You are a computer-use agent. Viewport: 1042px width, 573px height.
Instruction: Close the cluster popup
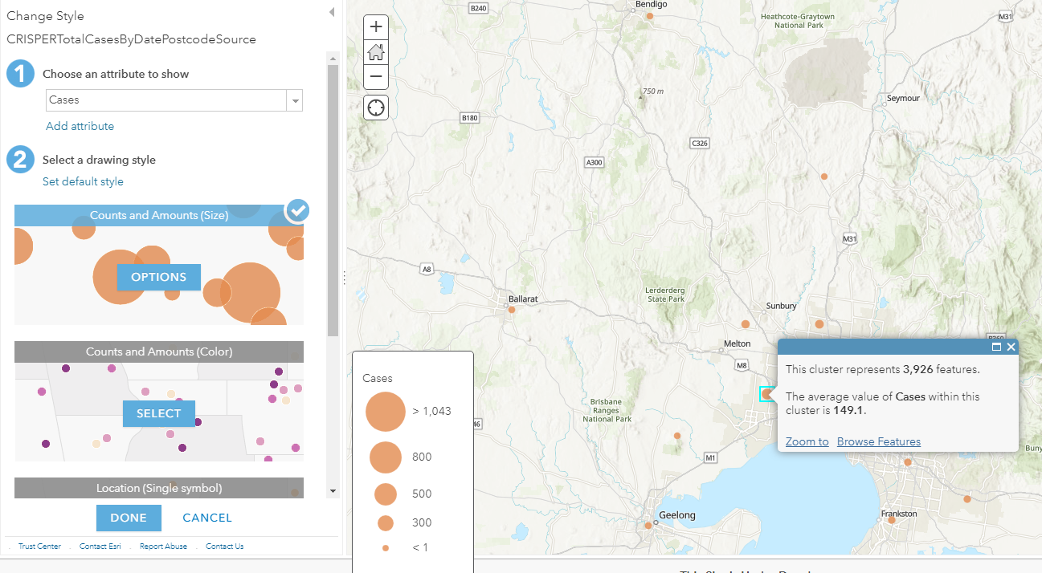tap(1011, 347)
